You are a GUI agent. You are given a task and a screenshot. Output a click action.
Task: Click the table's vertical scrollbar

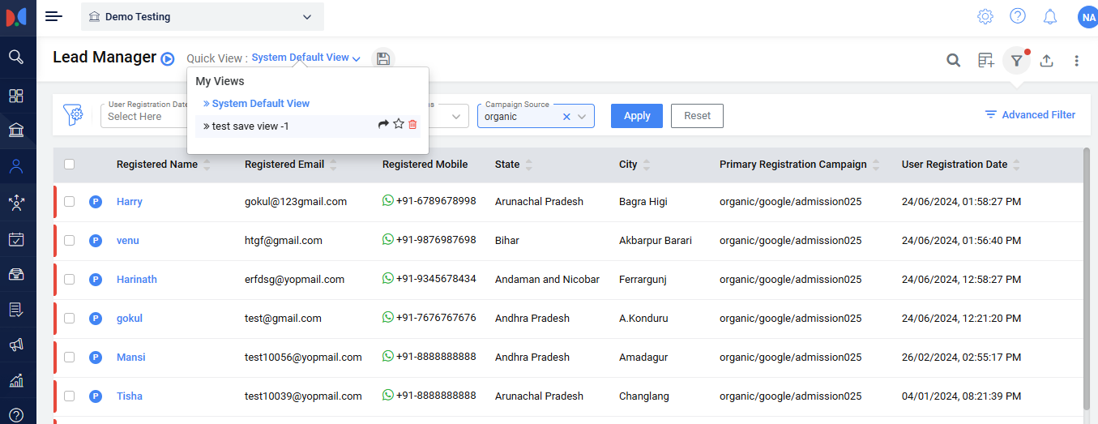click(1086, 276)
